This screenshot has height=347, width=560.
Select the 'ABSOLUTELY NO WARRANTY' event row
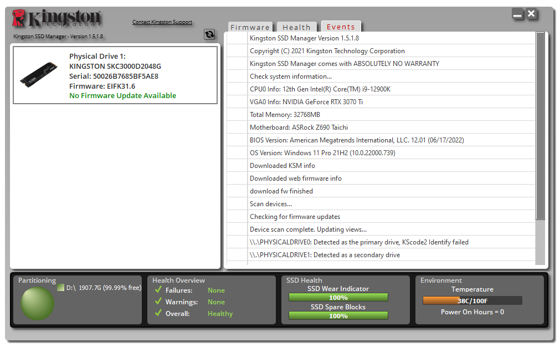[381, 64]
